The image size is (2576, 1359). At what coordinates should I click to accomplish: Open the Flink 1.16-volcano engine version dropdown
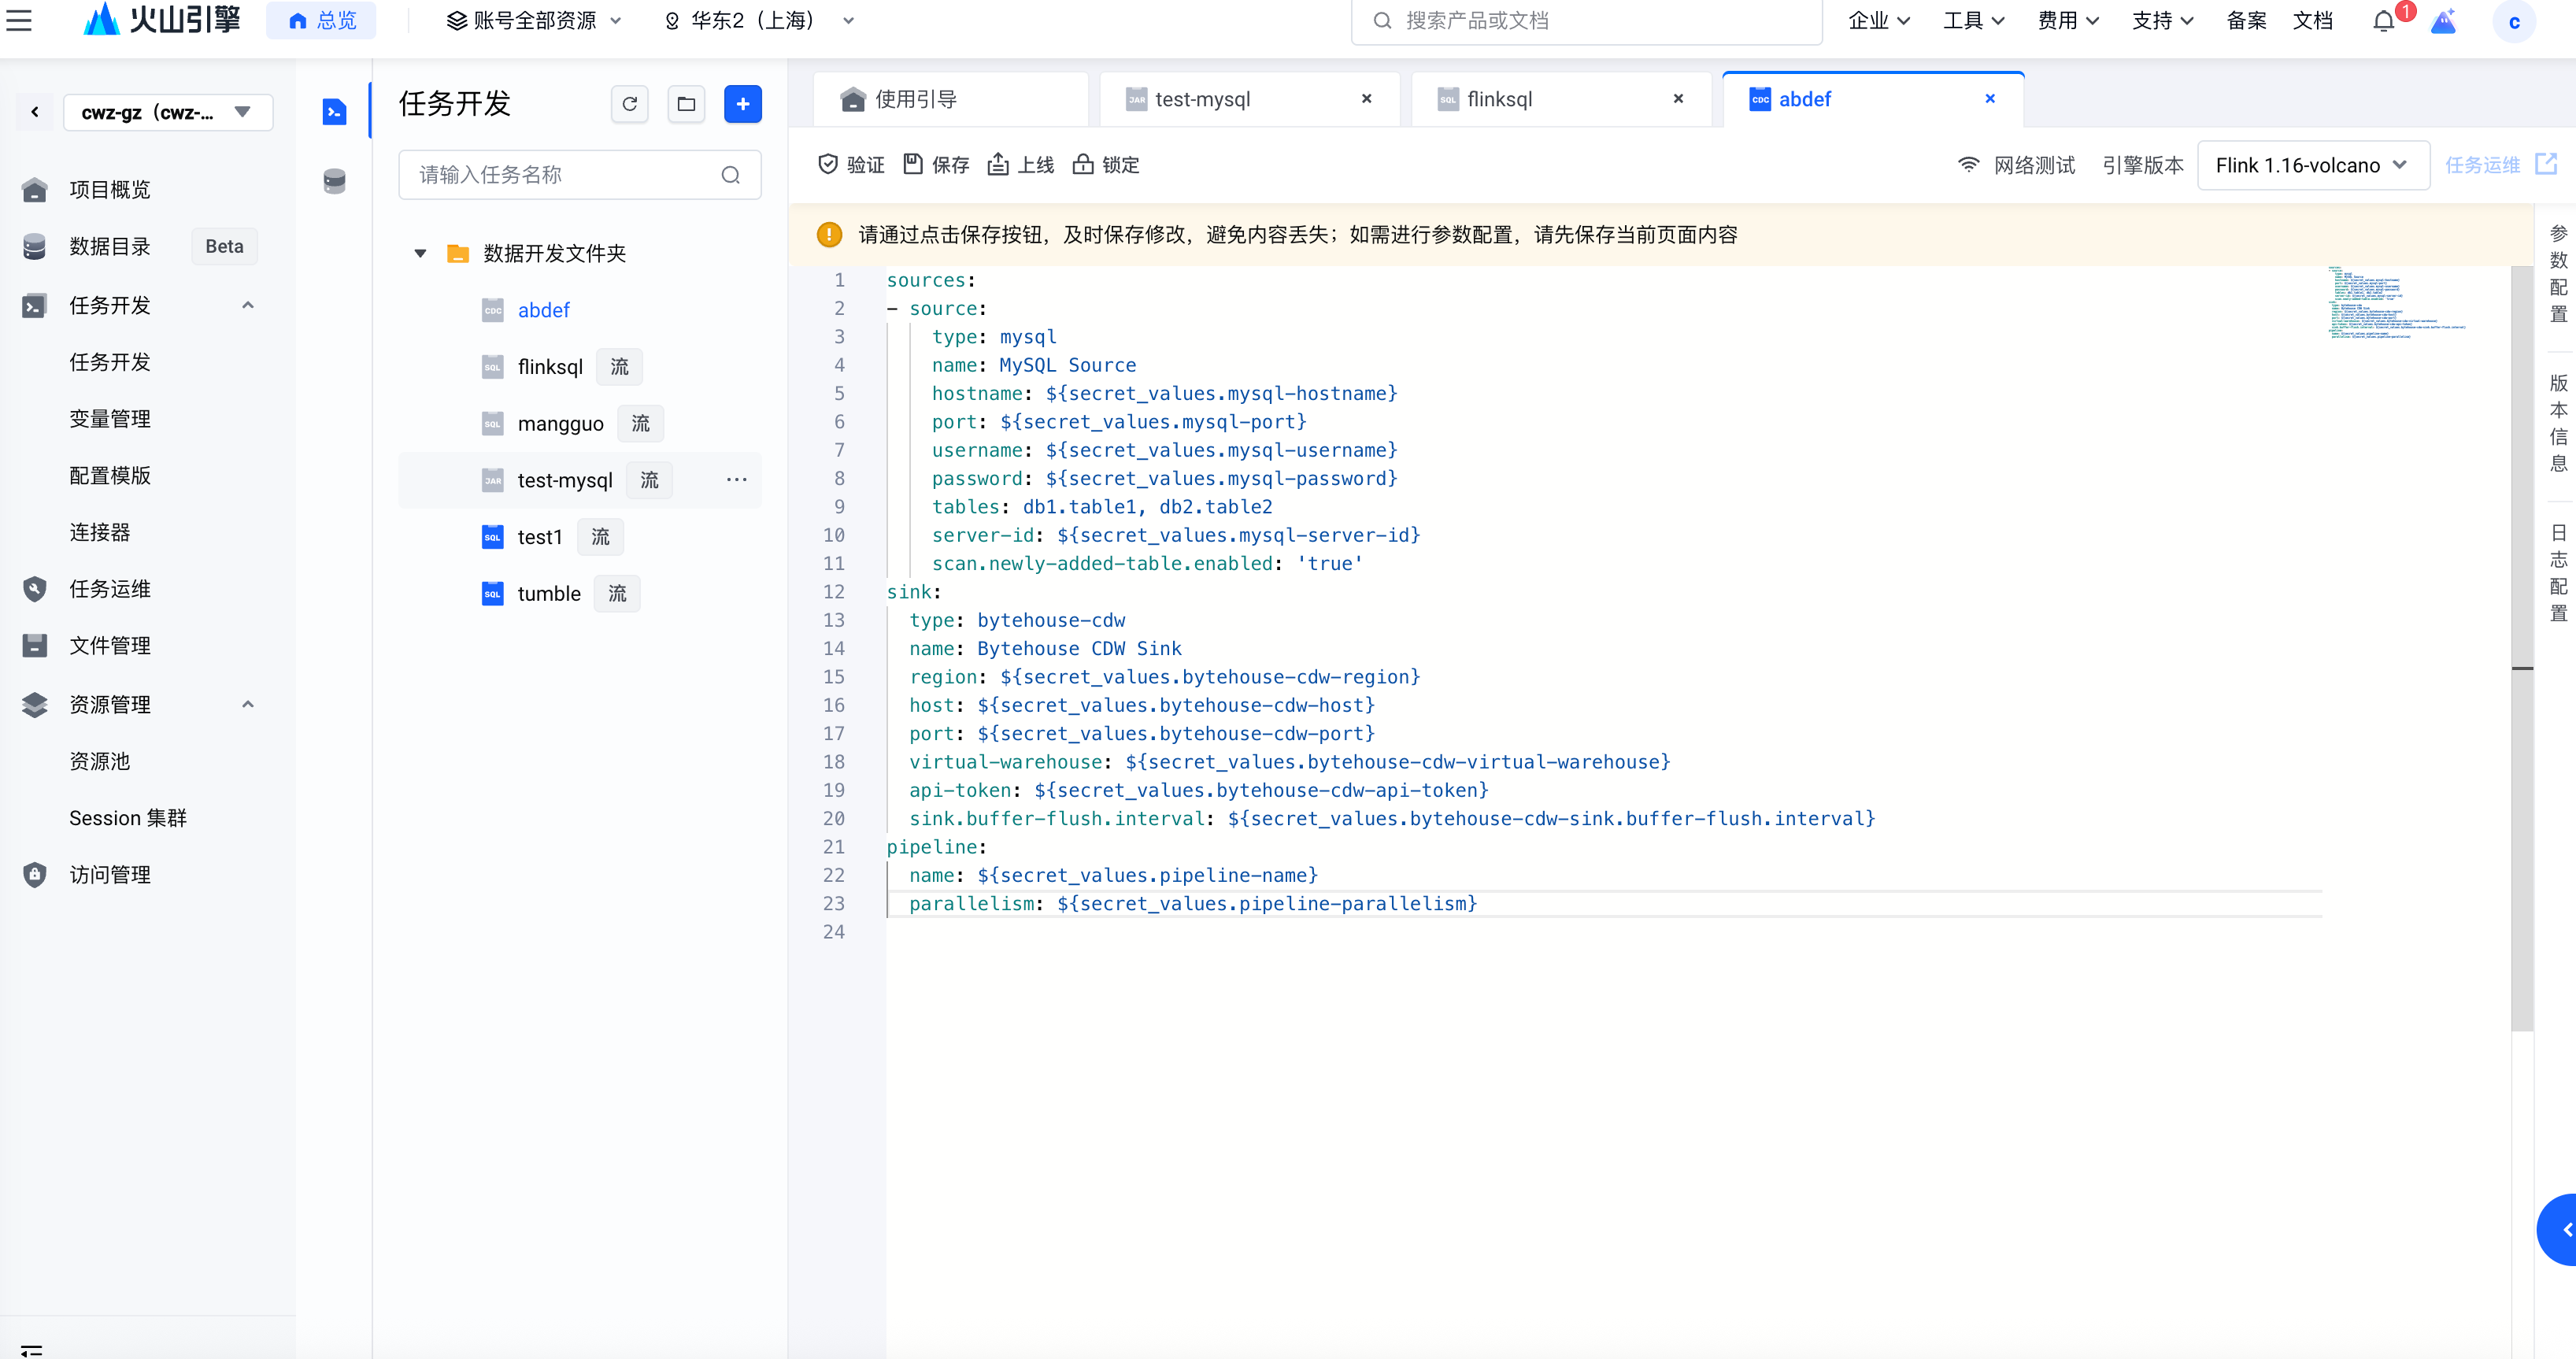tap(2312, 165)
